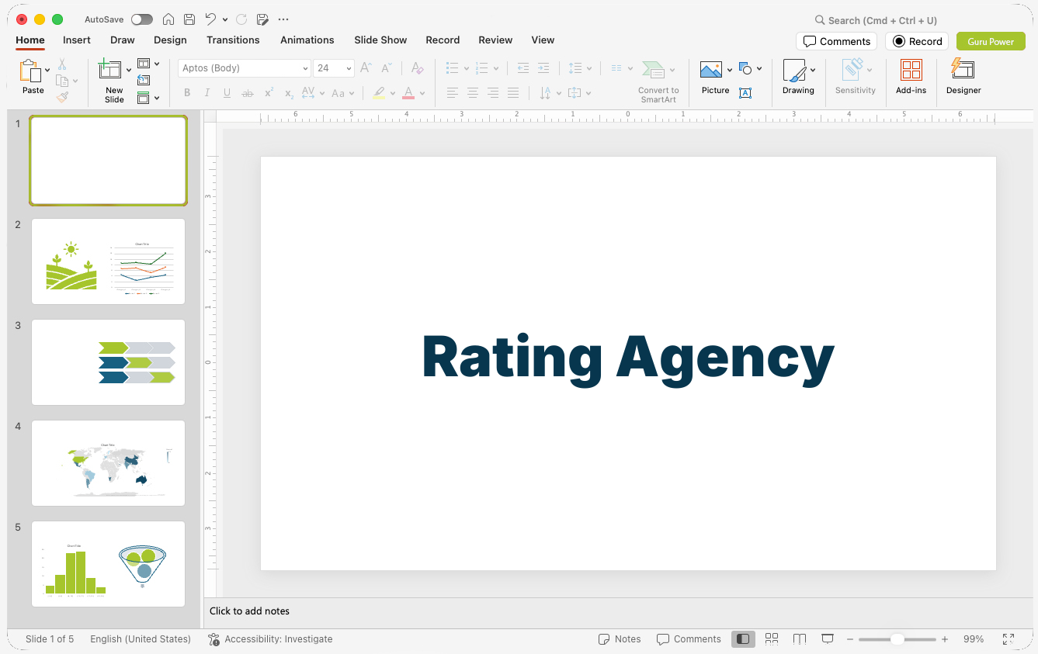Center the text
Image resolution: width=1038 pixels, height=654 pixels.
(x=473, y=93)
